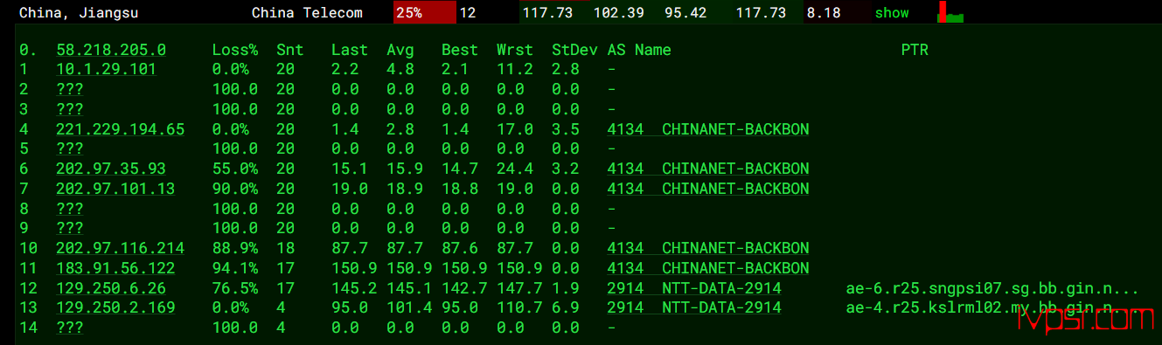Open the latency mini chart thumbnail
1162x345 pixels.
950,12
